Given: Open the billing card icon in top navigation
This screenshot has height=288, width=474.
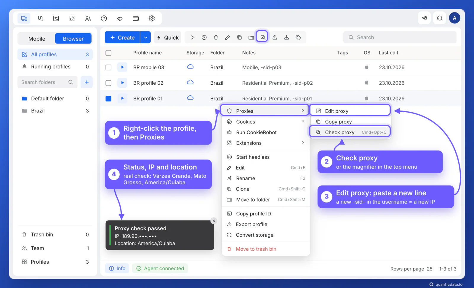Looking at the screenshot, I should coord(136,18).
